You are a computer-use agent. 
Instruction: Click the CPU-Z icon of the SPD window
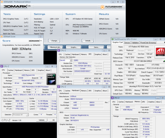click(59, 50)
